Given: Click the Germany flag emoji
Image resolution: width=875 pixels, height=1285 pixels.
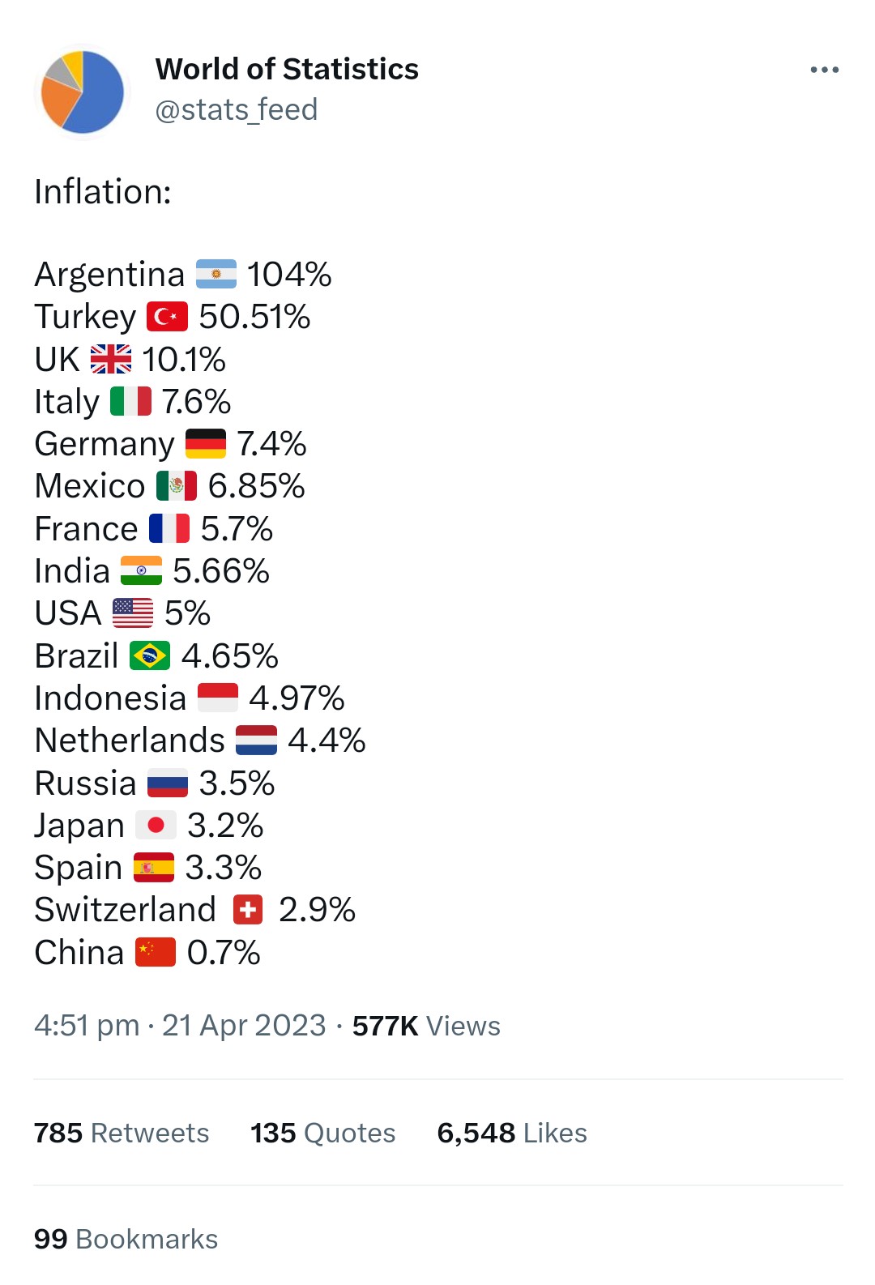Looking at the screenshot, I should pos(206,444).
